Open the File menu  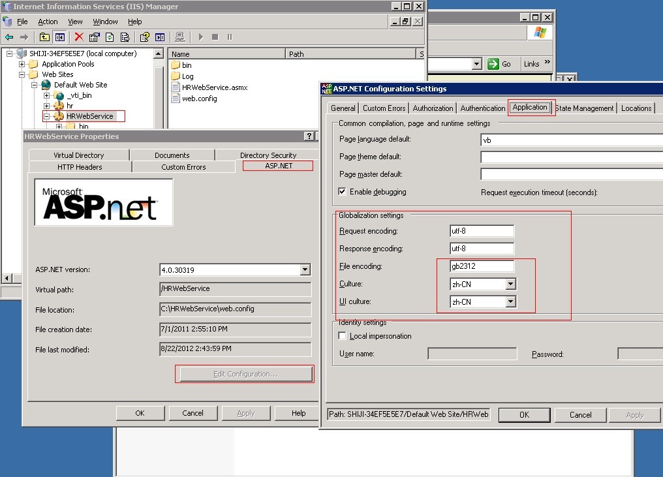coord(22,22)
